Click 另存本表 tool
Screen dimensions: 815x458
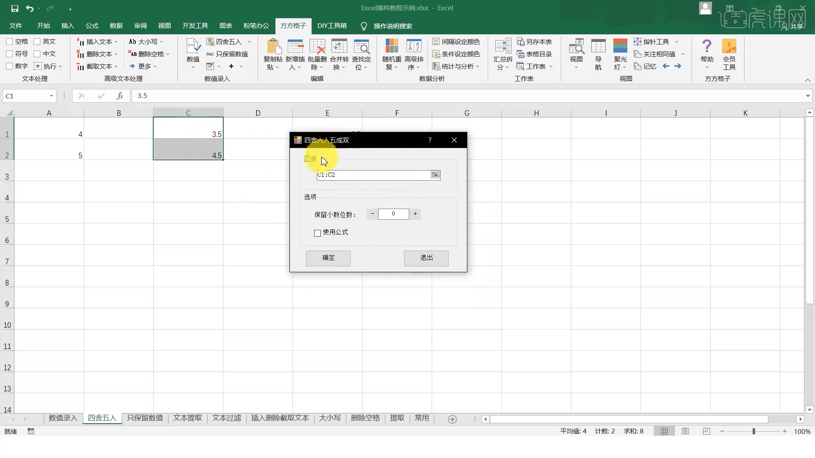coord(534,42)
